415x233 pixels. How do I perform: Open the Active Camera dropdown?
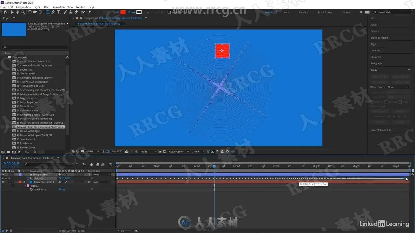tap(179, 151)
